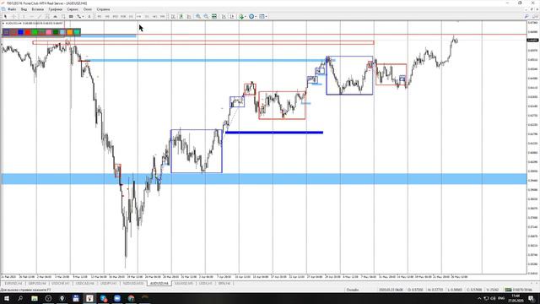Switch chart to line chart mode

[189, 16]
